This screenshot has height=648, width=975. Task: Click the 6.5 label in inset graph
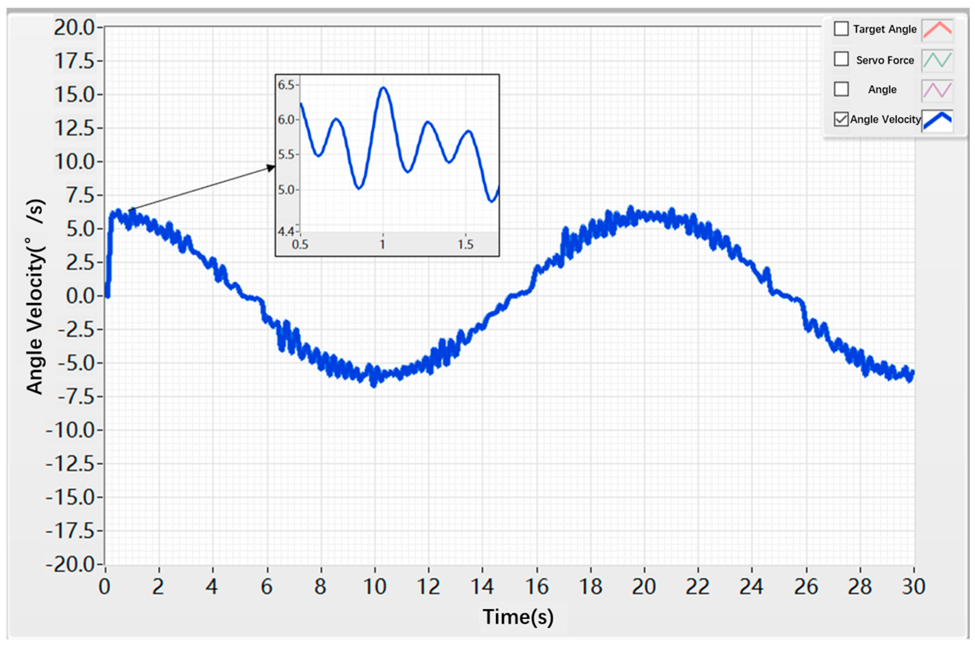tap(286, 85)
